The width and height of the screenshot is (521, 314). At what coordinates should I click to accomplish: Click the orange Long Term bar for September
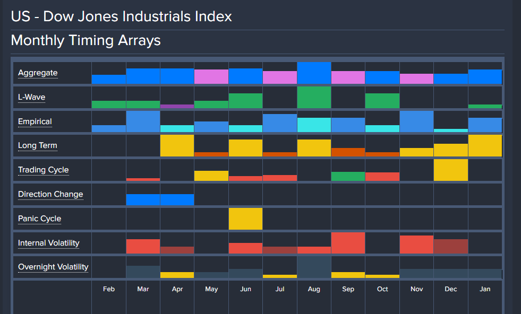coord(348,152)
